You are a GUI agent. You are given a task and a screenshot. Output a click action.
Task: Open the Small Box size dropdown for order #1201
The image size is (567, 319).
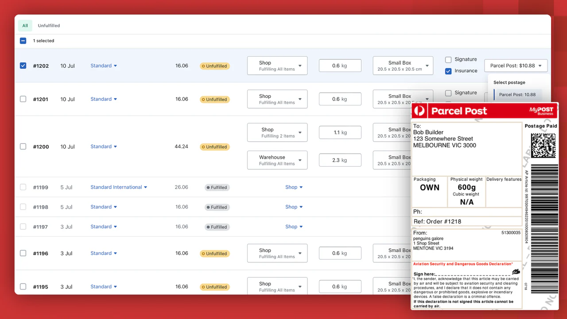click(x=403, y=99)
